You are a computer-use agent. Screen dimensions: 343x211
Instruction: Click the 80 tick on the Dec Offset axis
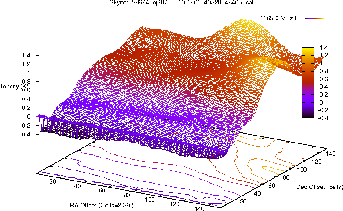point(286,177)
